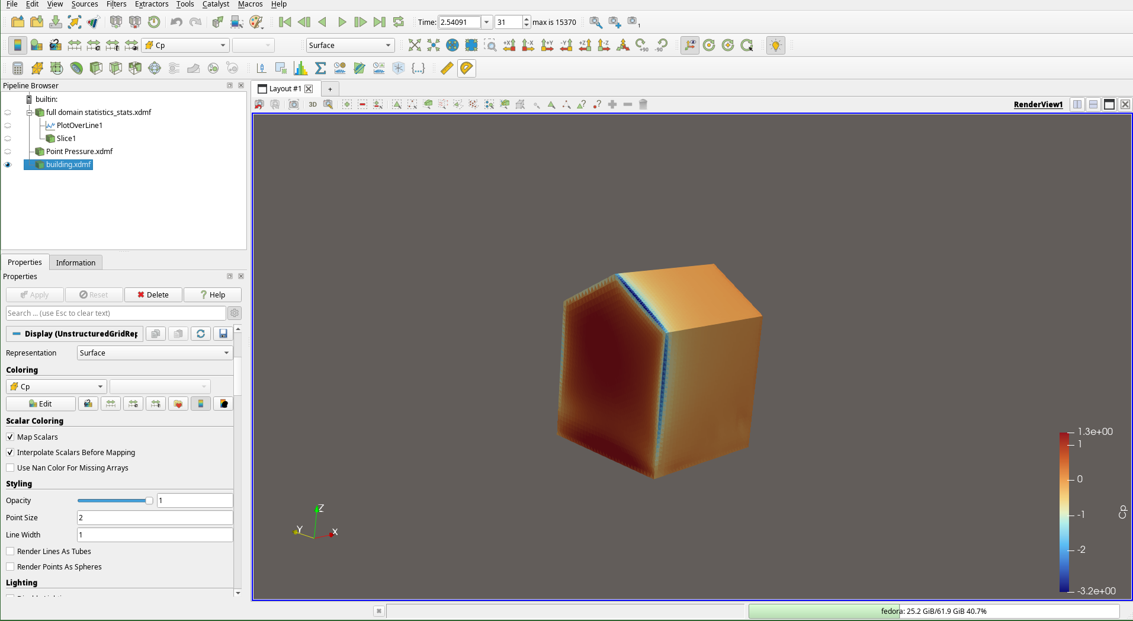Screen dimensions: 1133x621
Task: Rescale to data range in main toolbar
Action: coord(75,45)
